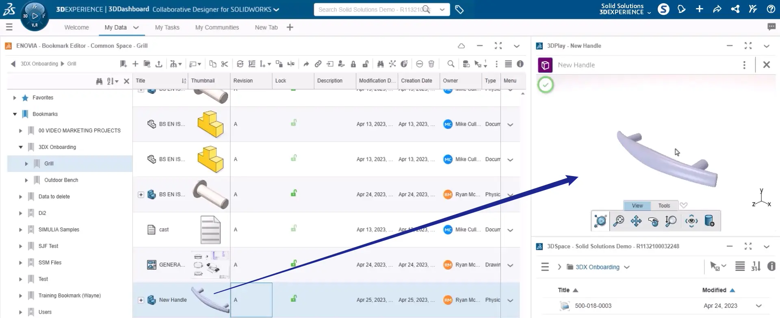Open the dashboard hamburger menu
The image size is (780, 318).
(9, 27)
